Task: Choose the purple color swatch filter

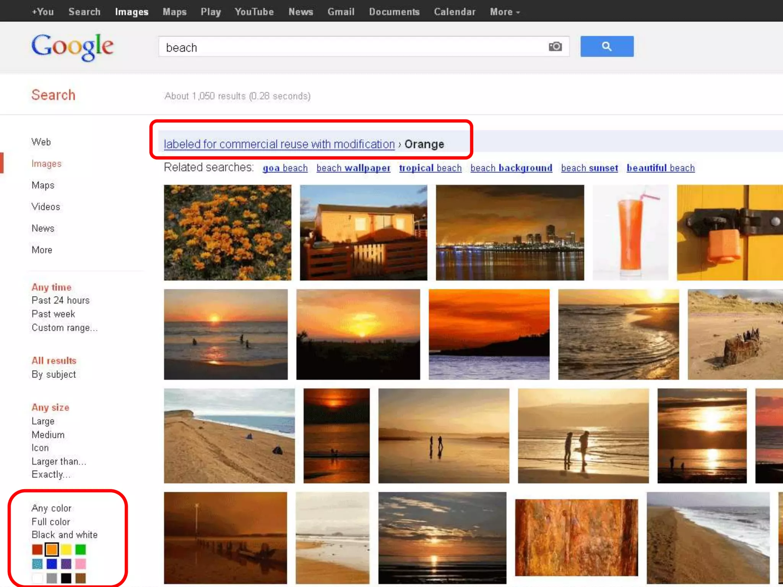Action: click(x=66, y=564)
